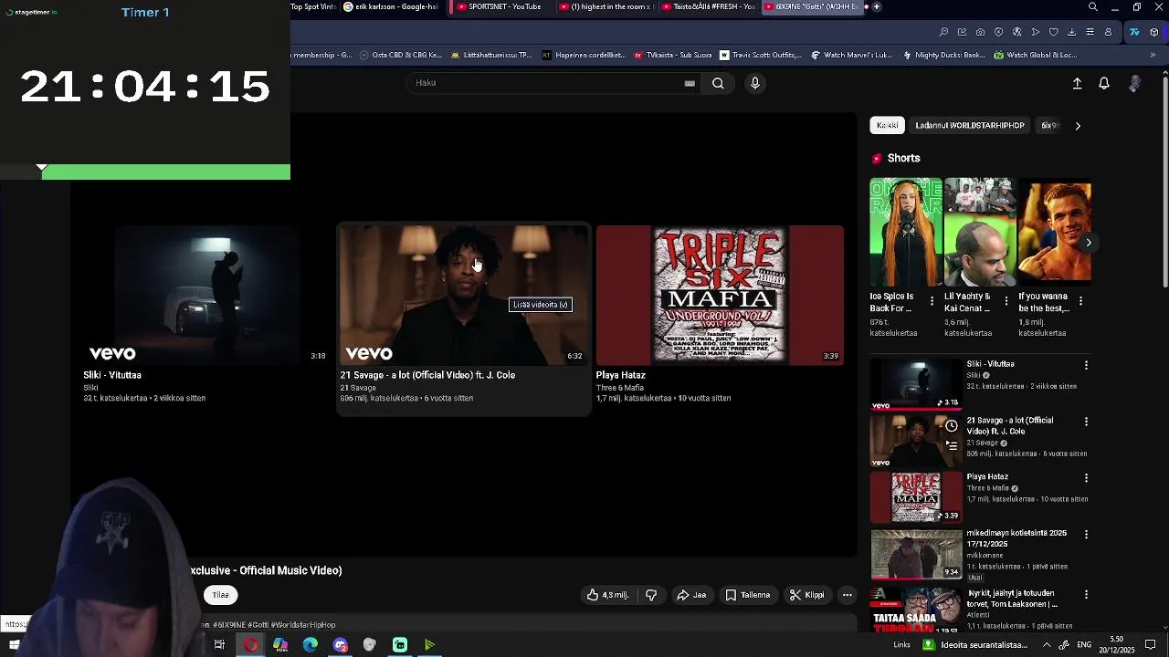
Task: Open options for Lil Yachty short
Action: pyautogui.click(x=1006, y=300)
